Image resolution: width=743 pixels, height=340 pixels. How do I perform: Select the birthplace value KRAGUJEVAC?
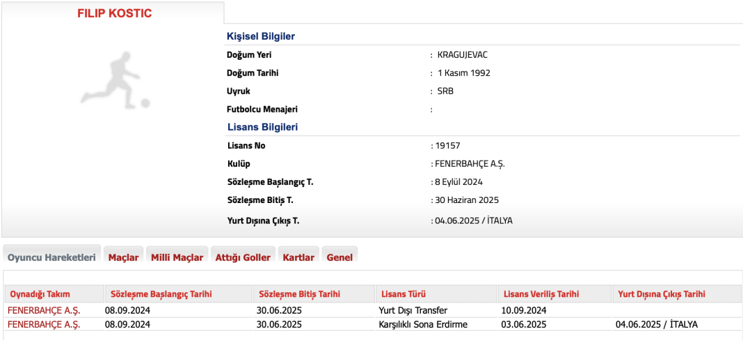click(x=463, y=55)
